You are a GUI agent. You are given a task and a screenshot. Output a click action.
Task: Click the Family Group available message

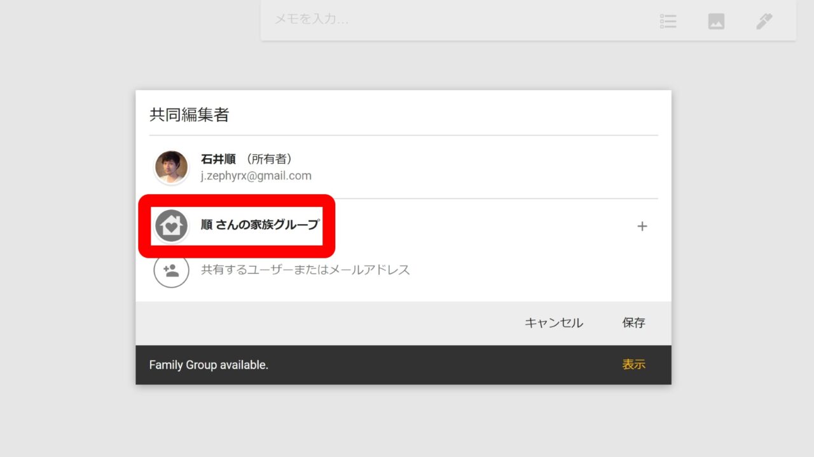[209, 365]
